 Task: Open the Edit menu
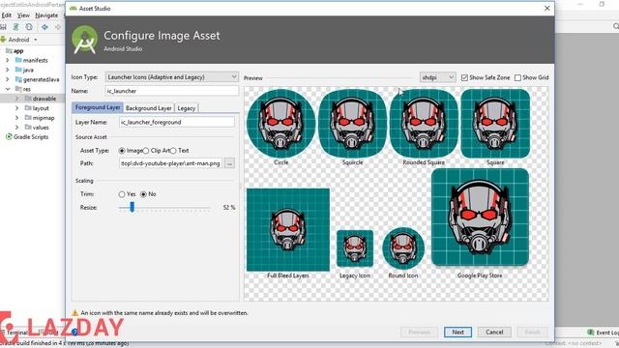click(7, 15)
